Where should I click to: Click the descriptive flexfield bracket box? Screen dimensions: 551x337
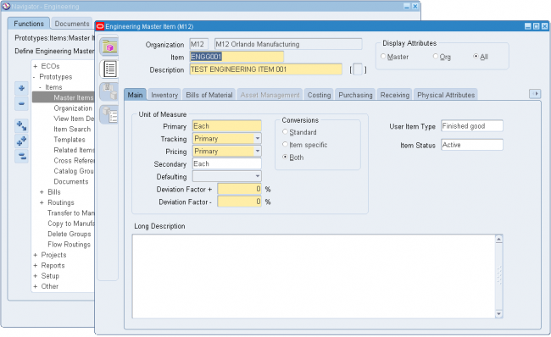tap(358, 69)
